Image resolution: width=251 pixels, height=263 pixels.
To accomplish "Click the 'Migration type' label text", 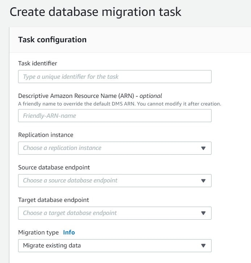I will (38, 232).
